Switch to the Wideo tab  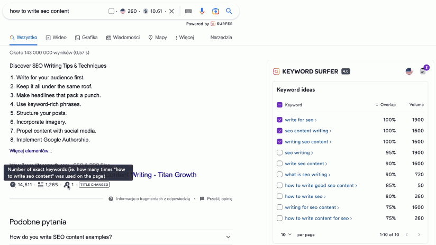(x=56, y=38)
